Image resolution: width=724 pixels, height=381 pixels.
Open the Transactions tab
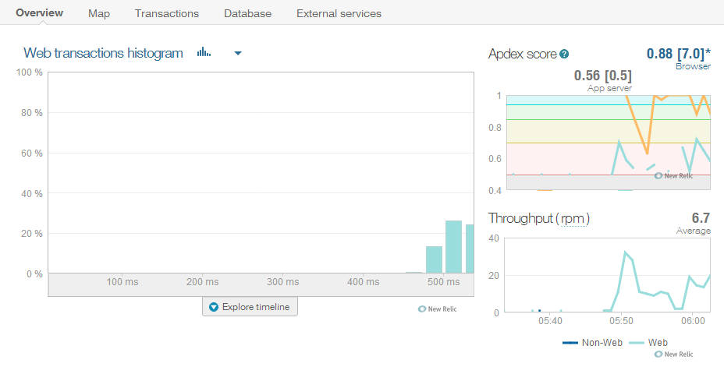pos(167,13)
